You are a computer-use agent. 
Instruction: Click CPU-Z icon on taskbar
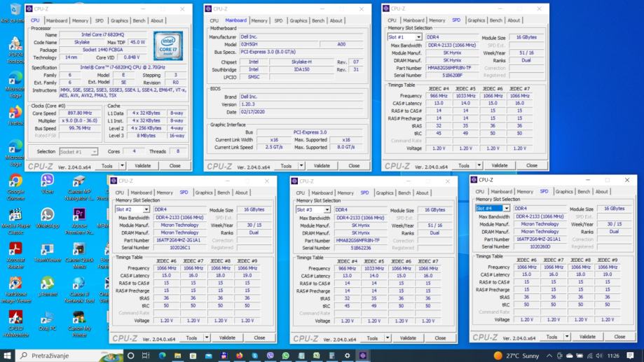coord(363,356)
